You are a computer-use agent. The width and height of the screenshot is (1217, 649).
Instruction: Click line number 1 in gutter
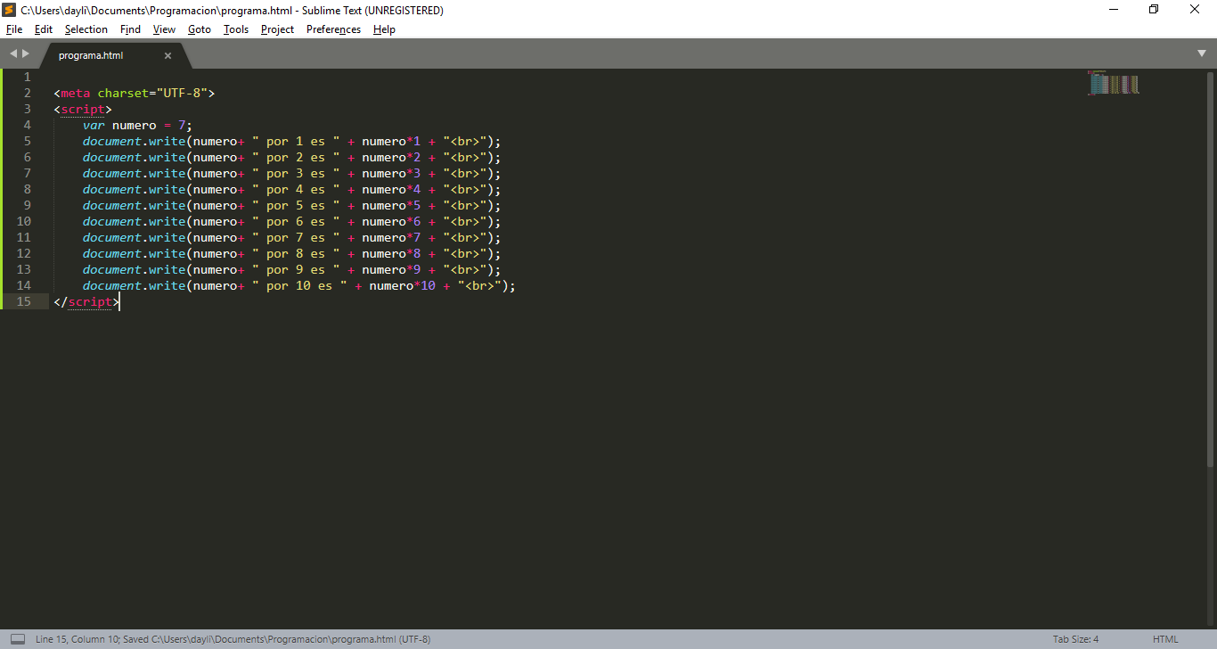[28, 77]
